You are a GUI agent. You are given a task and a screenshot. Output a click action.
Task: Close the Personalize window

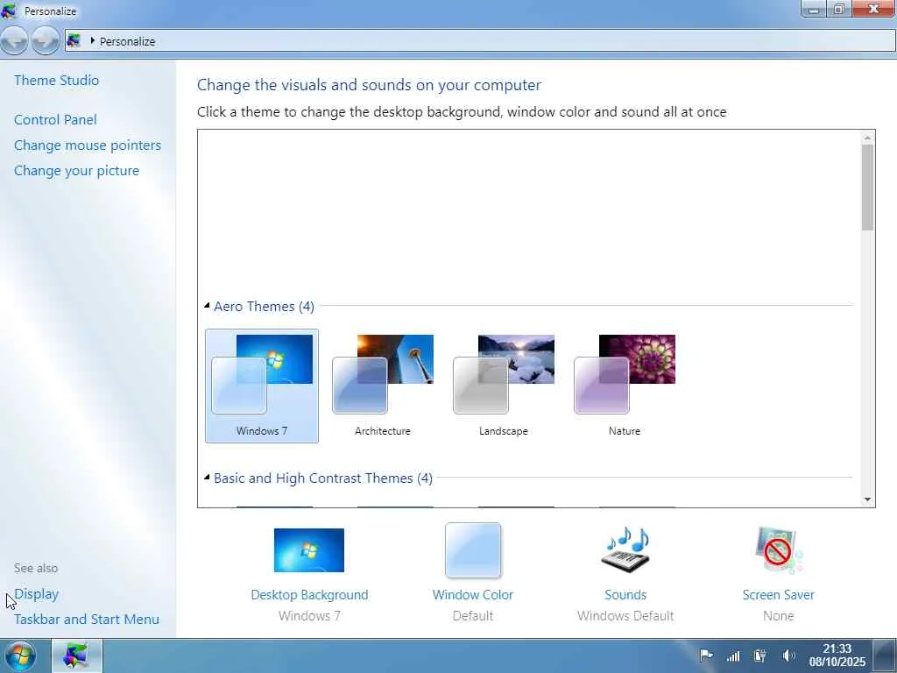[873, 9]
